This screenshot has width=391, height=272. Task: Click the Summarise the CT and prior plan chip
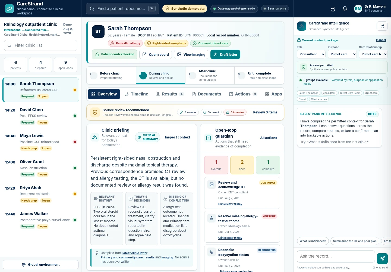pos(355,241)
